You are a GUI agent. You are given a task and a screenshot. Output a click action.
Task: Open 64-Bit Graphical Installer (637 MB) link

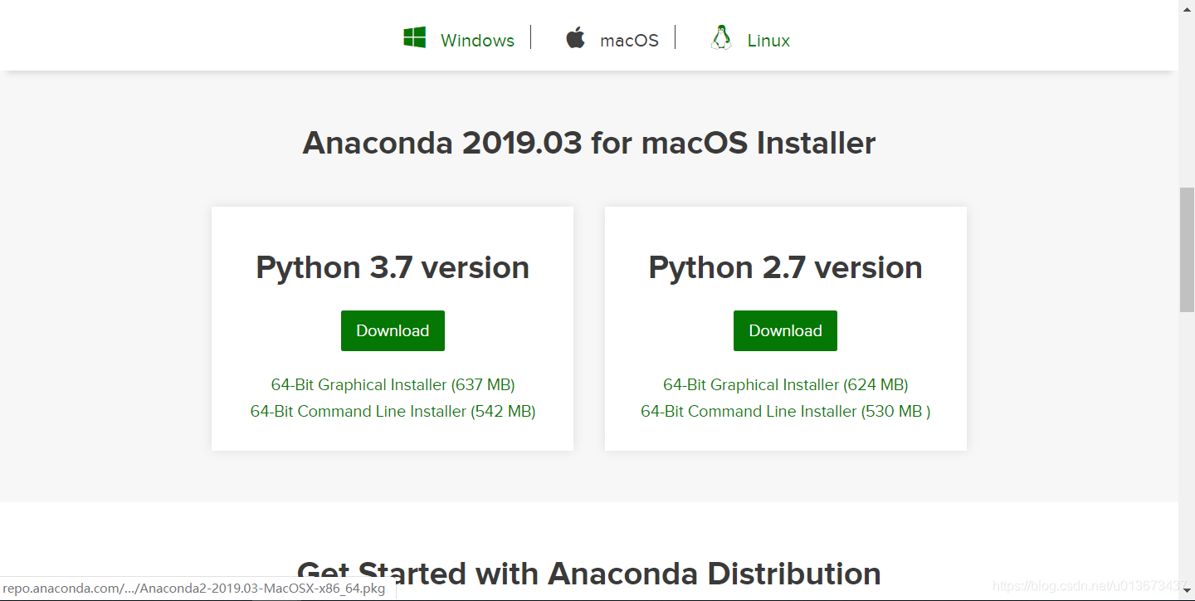(x=393, y=384)
